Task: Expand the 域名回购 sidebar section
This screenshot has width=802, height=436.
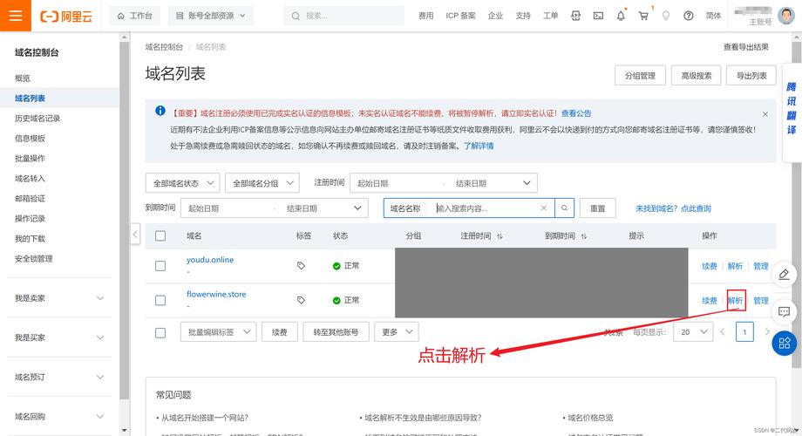Action: point(59,416)
